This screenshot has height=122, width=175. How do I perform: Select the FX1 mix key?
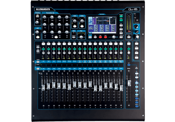coord(137,73)
